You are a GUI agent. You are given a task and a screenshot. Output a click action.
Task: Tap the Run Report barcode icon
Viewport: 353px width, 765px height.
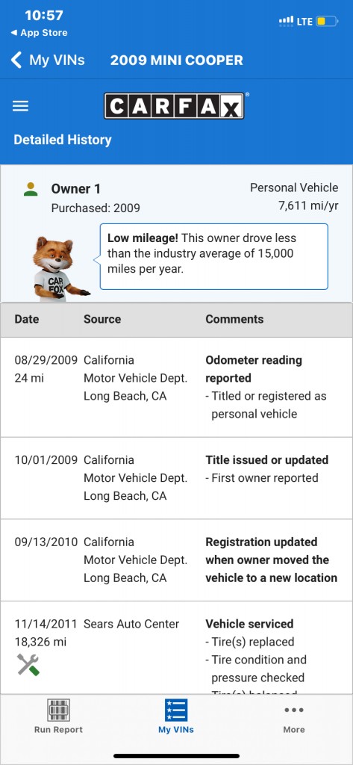tap(58, 710)
